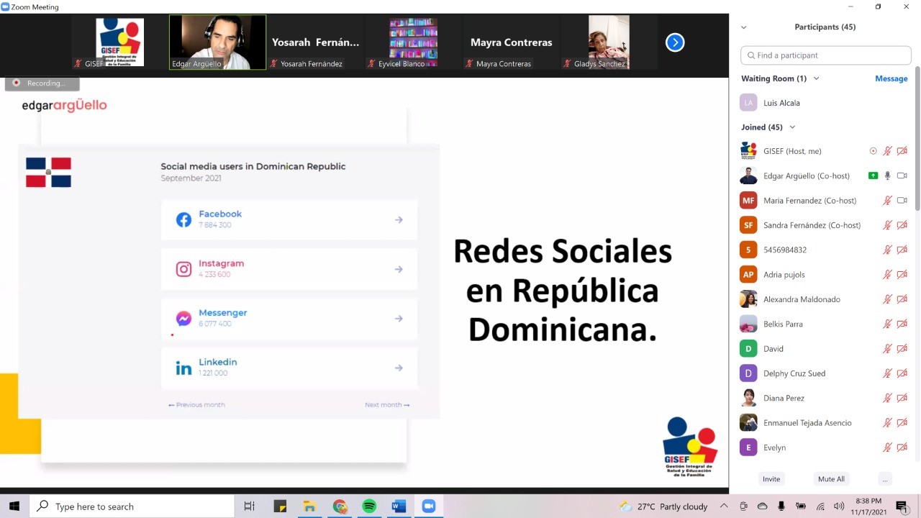Focus the Find a participant search box
The height and width of the screenshot is (518, 921).
click(825, 55)
